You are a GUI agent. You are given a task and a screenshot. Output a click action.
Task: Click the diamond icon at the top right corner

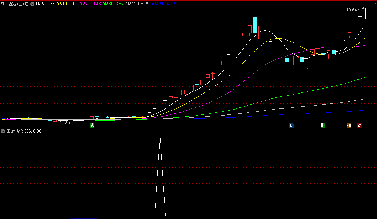374,4
